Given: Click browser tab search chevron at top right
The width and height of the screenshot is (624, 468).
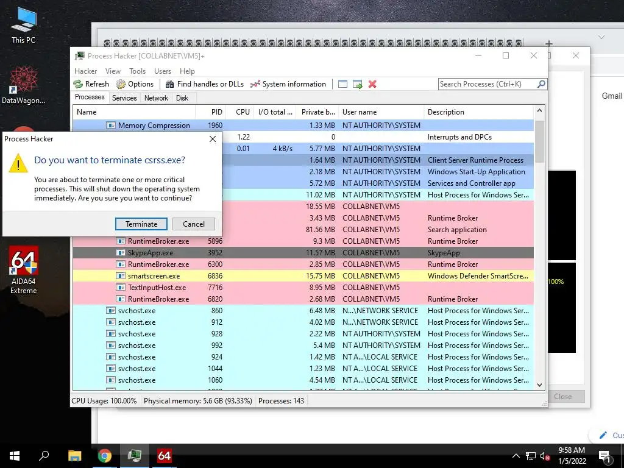Looking at the screenshot, I should [601, 37].
